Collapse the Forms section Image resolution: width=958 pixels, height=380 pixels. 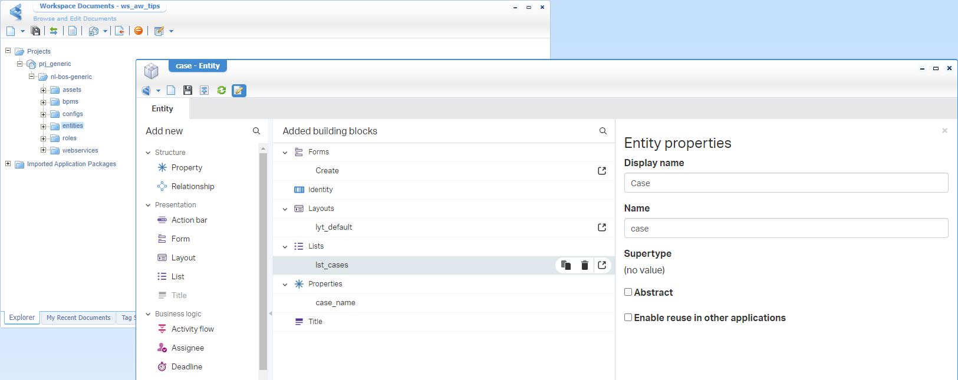pyautogui.click(x=285, y=153)
